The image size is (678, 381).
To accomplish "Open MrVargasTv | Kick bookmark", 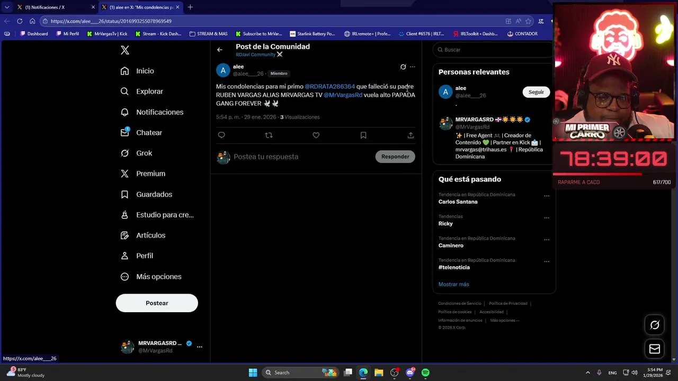I will coord(107,34).
